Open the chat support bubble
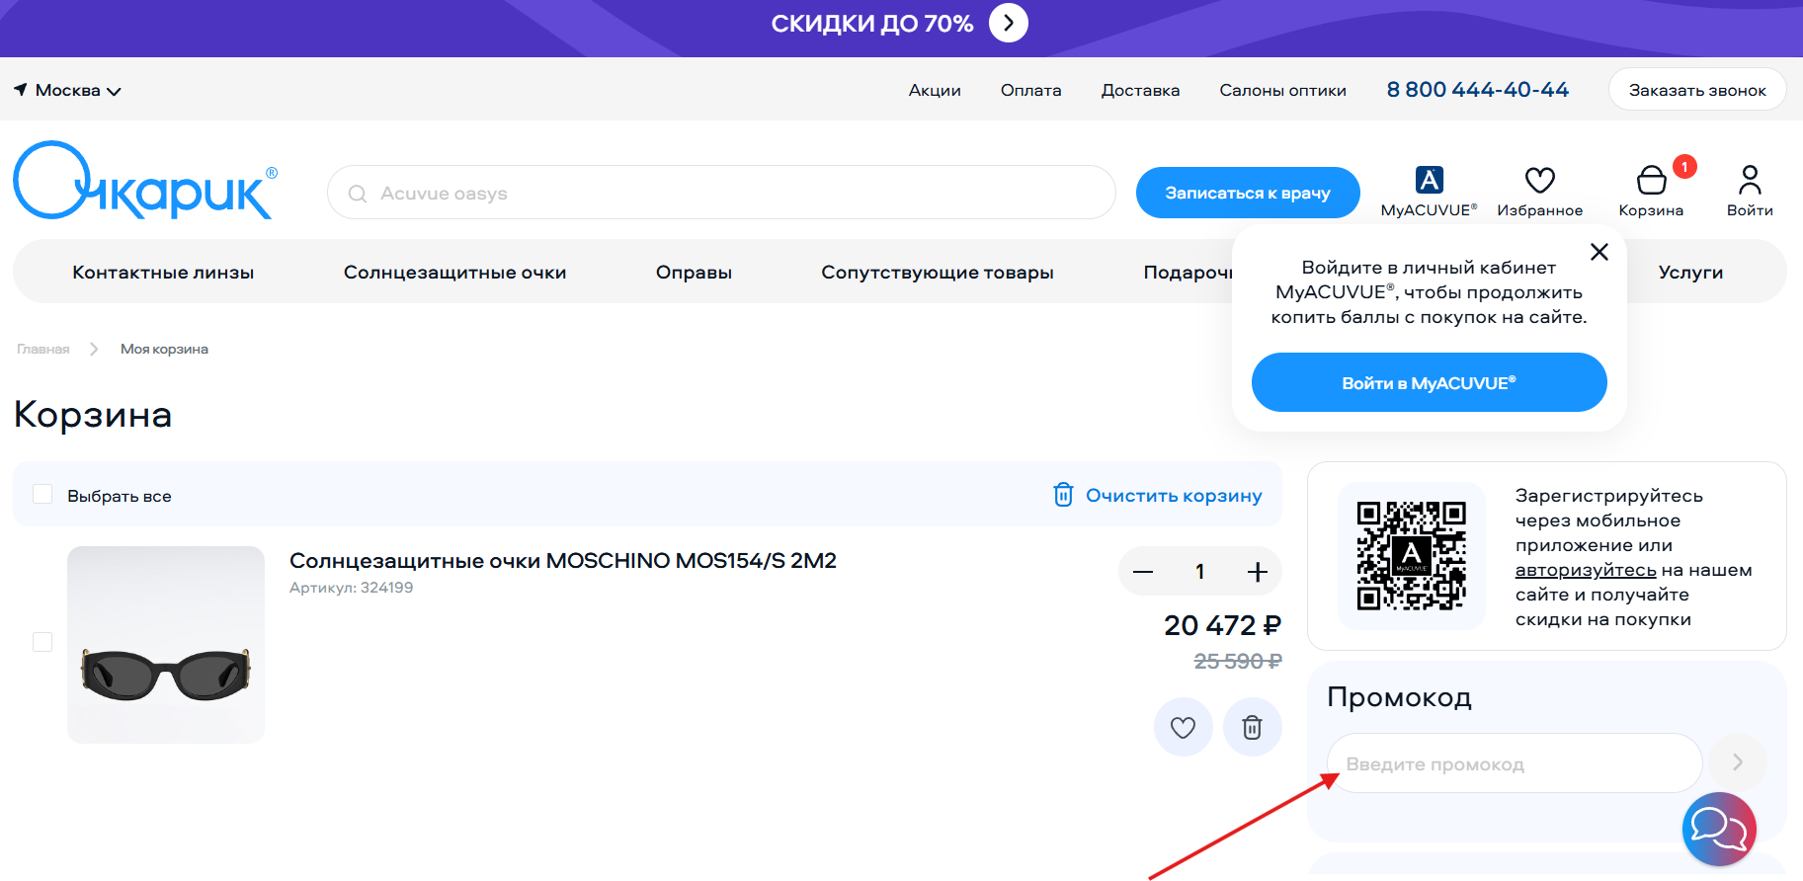This screenshot has height=881, width=1803. (x=1719, y=829)
